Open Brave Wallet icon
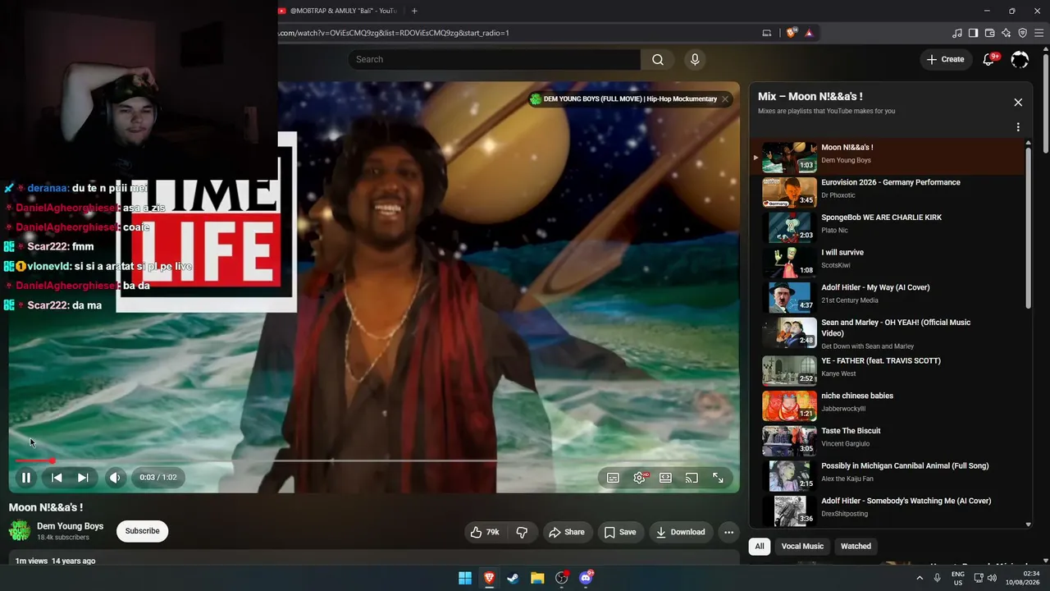The height and width of the screenshot is (591, 1050). coord(990,33)
